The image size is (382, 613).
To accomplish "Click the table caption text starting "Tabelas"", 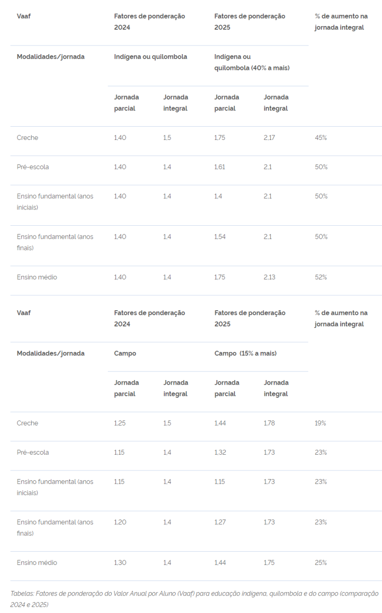I will [x=194, y=599].
